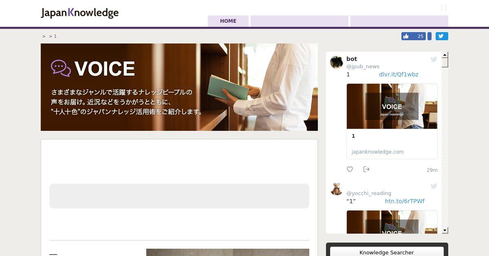Click the Knowledge Searcher button
The width and height of the screenshot is (489, 256).
(387, 252)
